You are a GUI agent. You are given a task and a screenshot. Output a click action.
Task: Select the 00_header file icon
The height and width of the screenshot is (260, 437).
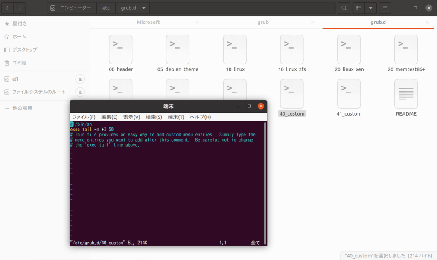click(x=121, y=49)
